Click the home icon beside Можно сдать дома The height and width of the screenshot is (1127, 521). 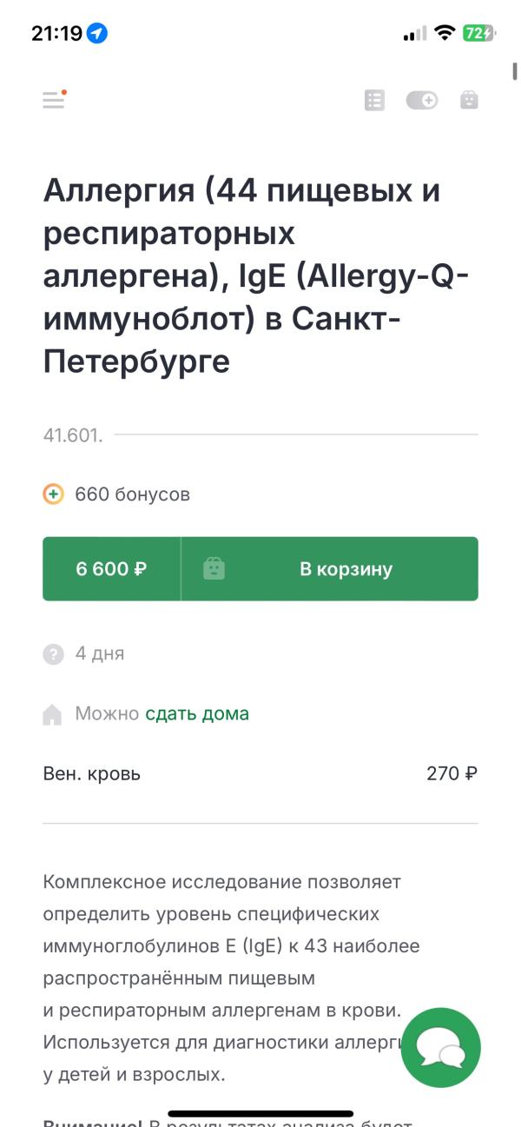coord(54,715)
